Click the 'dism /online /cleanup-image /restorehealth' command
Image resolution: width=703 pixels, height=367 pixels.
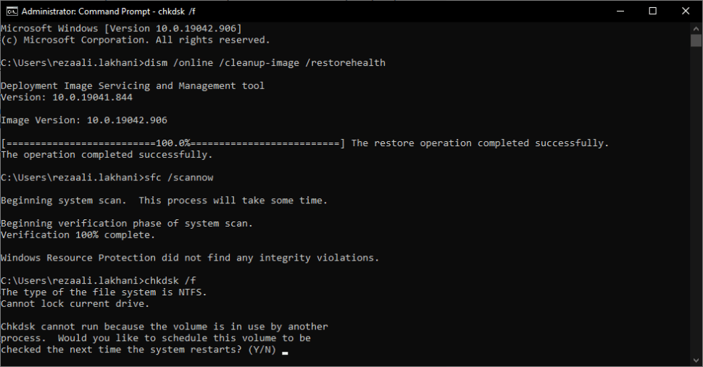click(265, 63)
